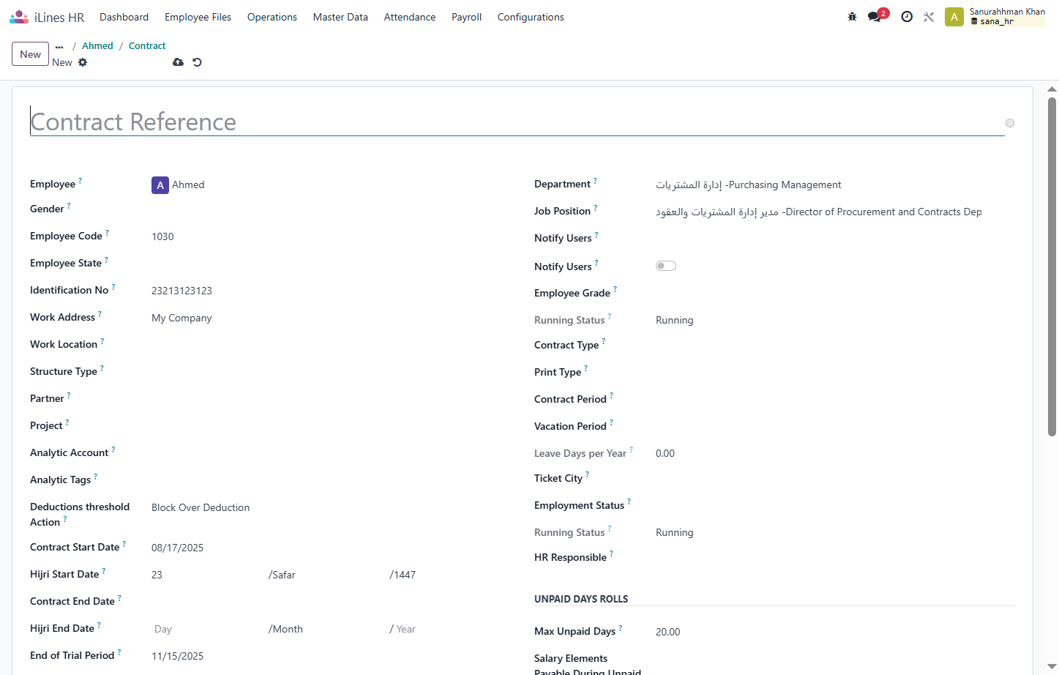Screen dimensions: 1059x675
Task: Click the Contract End Date field
Action: tap(331, 602)
